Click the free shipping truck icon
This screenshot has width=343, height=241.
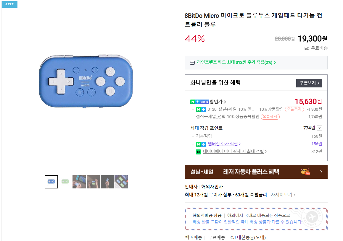307,48
